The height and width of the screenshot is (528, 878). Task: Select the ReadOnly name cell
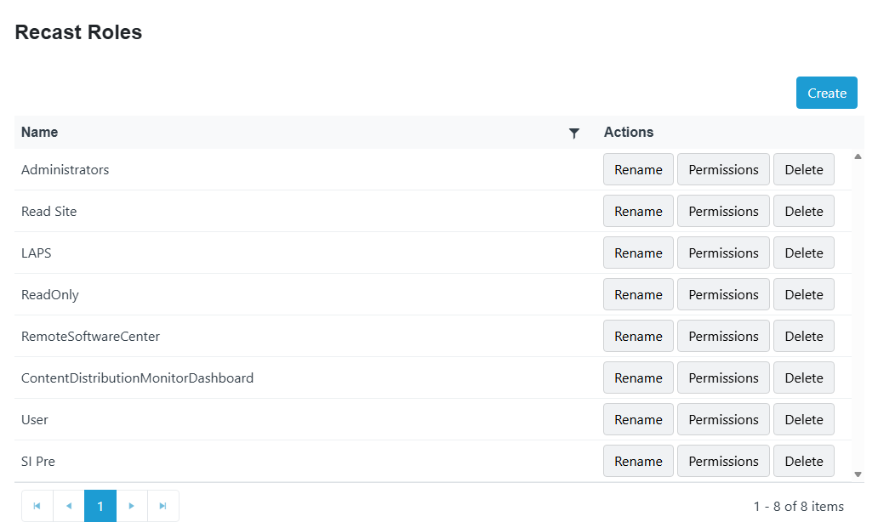coord(305,295)
